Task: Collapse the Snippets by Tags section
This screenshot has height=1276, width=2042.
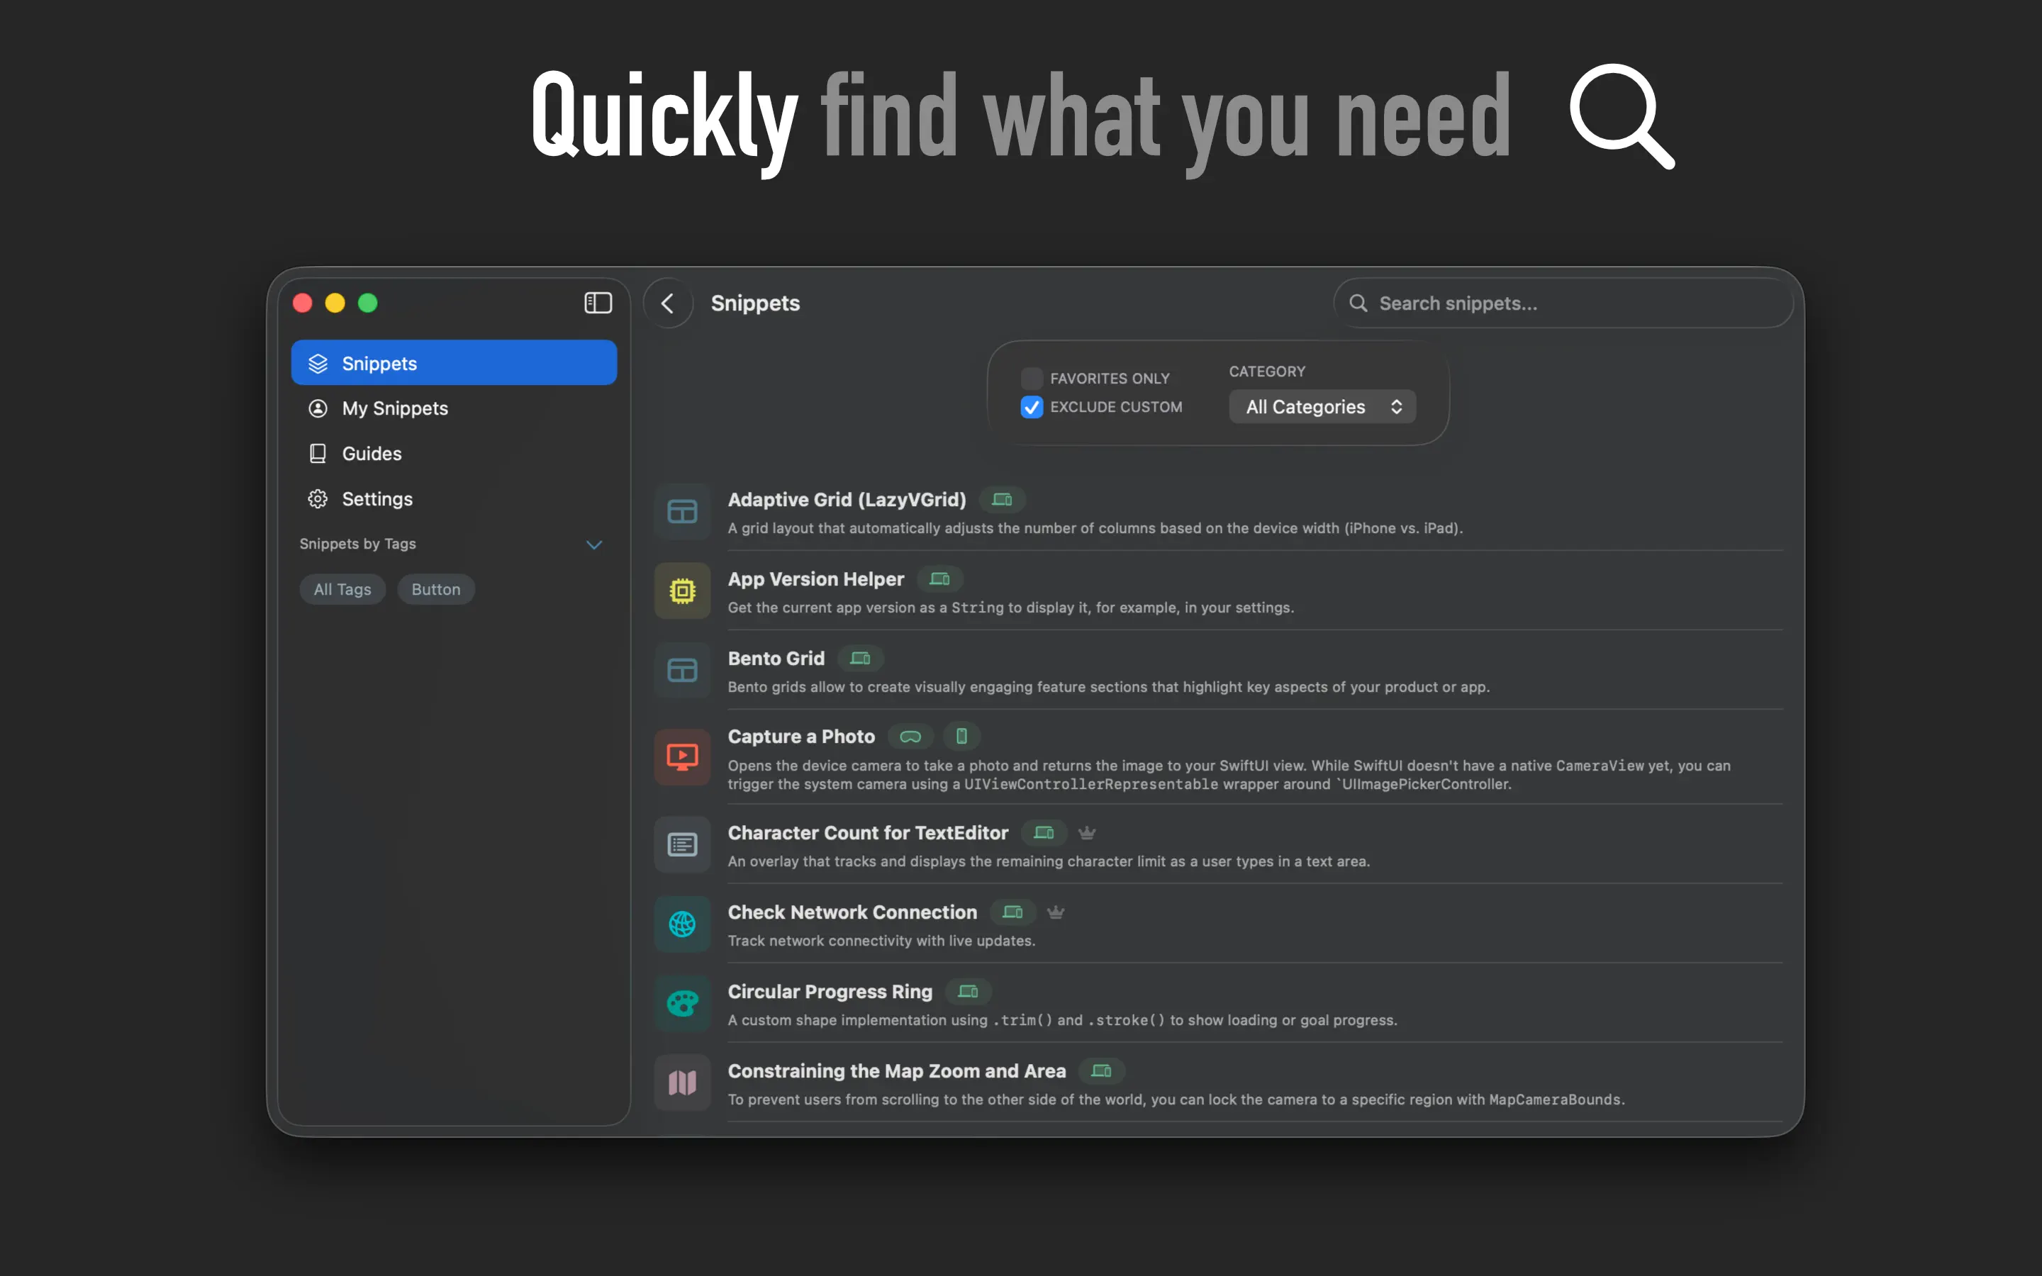Action: 594,544
